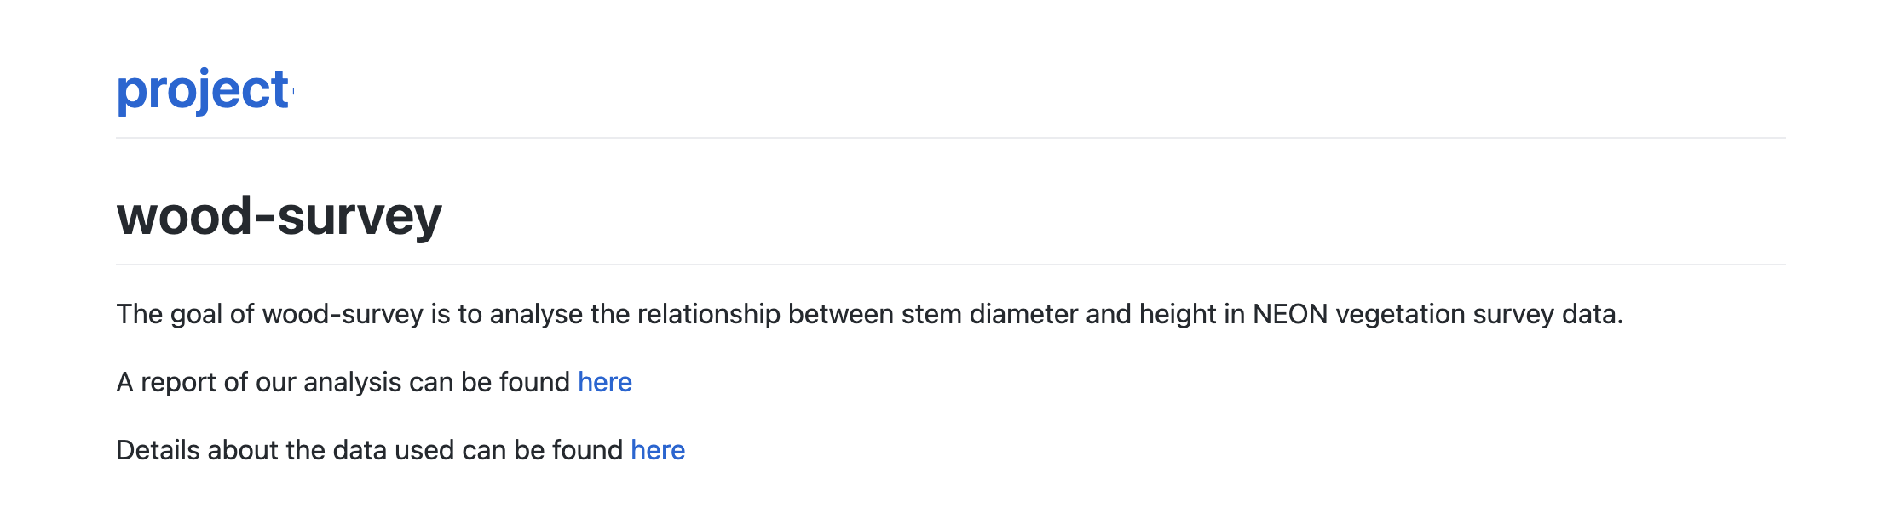Click the sentence starting "A report of our analysis"
The width and height of the screenshot is (1890, 519).
click(x=374, y=382)
